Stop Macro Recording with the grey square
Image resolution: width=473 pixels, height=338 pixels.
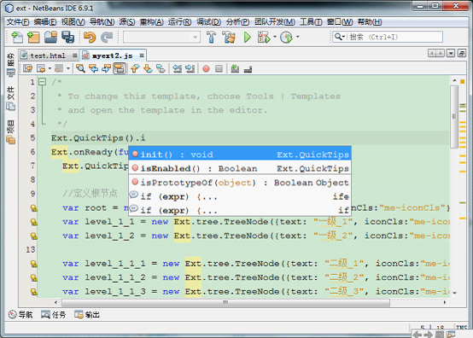tap(219, 69)
